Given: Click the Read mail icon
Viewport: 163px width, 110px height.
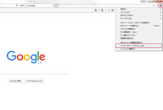Looking at the screenshot, I should [109, 10].
